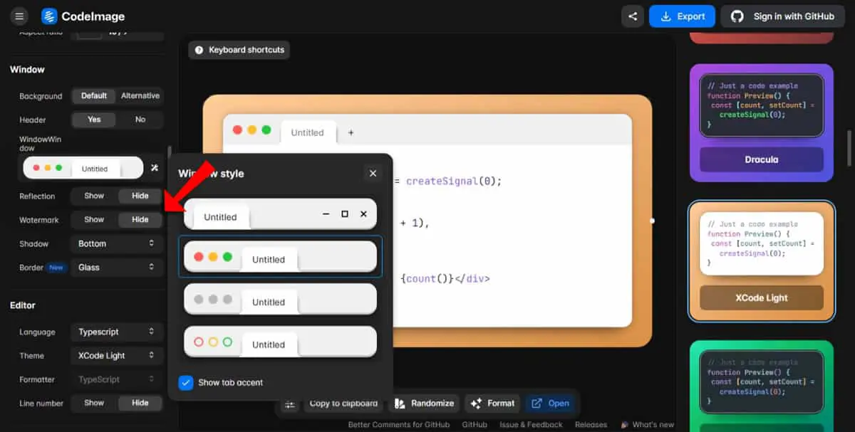Sign in with GitHub

[783, 16]
